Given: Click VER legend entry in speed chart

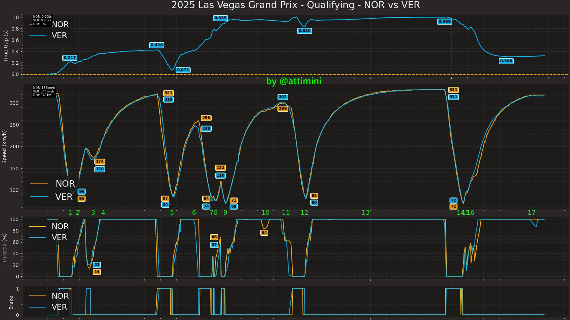Looking at the screenshot, I should coord(52,197).
